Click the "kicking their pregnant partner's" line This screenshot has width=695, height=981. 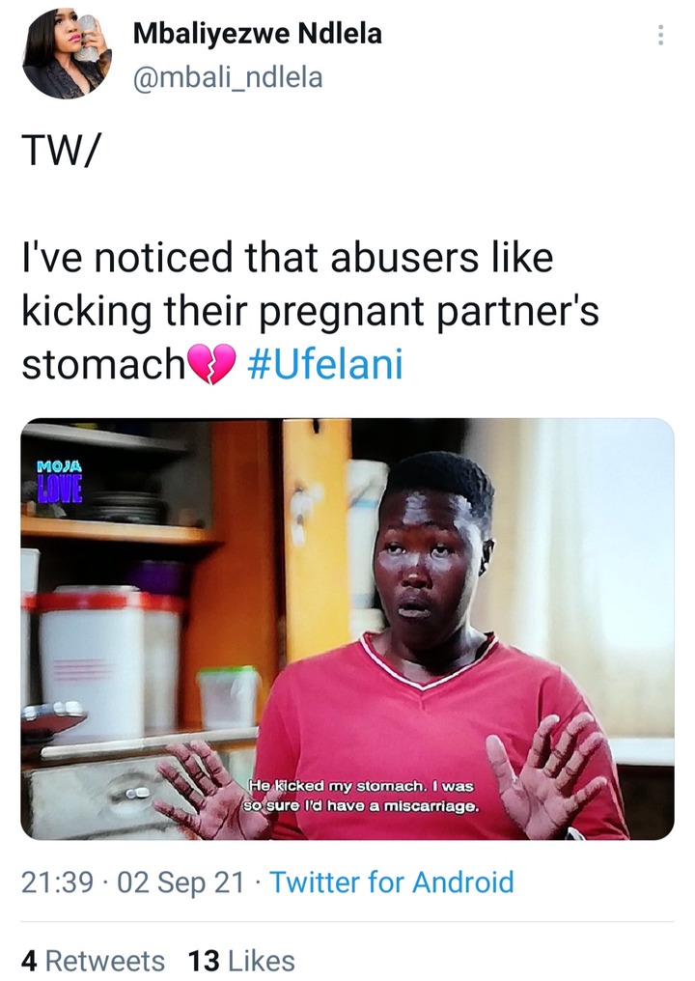tap(310, 311)
